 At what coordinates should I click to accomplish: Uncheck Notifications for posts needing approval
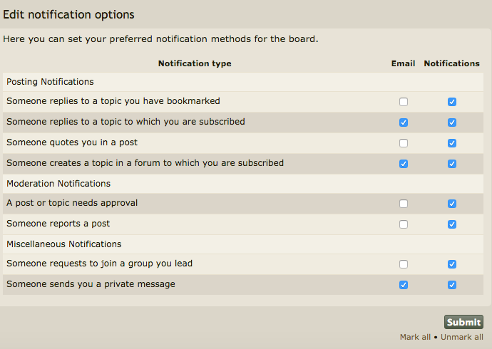[452, 204]
